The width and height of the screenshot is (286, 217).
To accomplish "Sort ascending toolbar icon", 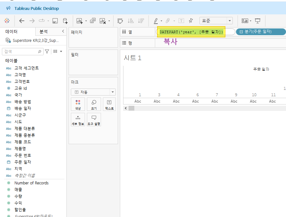I will pyautogui.click(x=130, y=21).
